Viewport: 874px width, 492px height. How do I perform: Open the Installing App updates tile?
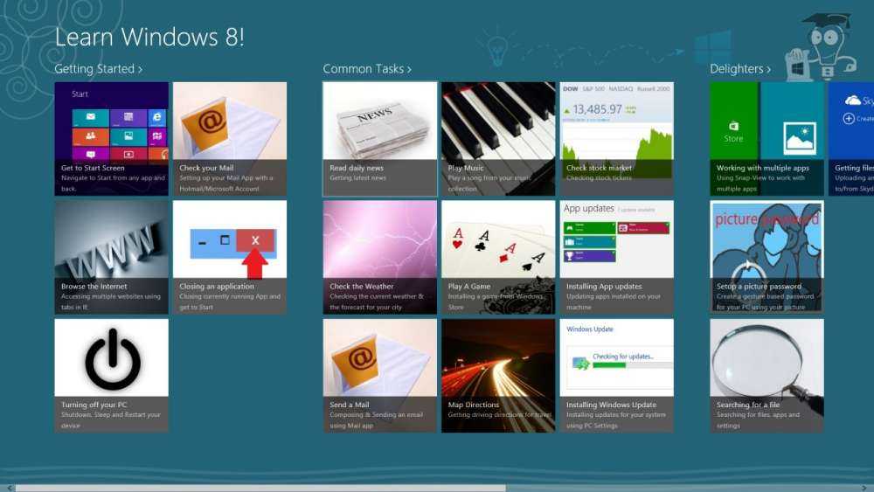616,258
